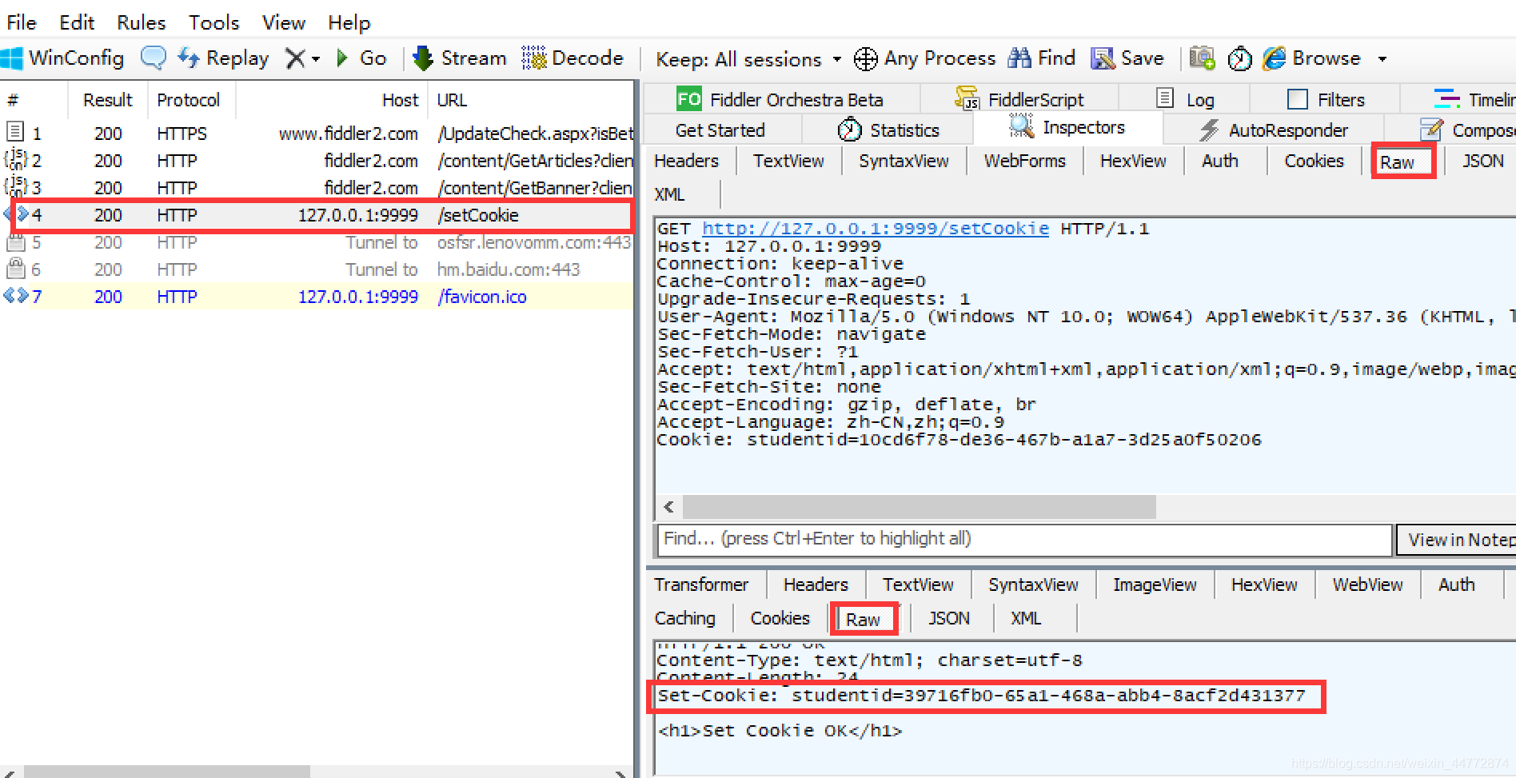
Task: Click the comment speech bubble icon
Action: point(153,58)
